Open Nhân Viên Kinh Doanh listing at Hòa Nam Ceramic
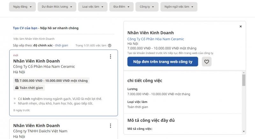Image resolution: width=255 pixels, height=139 pixels. coord(36,61)
